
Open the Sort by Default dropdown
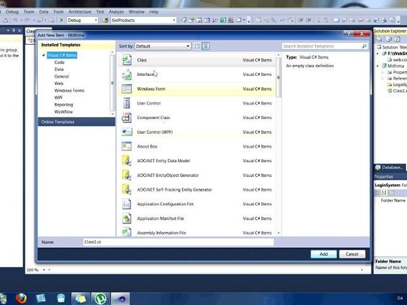(163, 46)
